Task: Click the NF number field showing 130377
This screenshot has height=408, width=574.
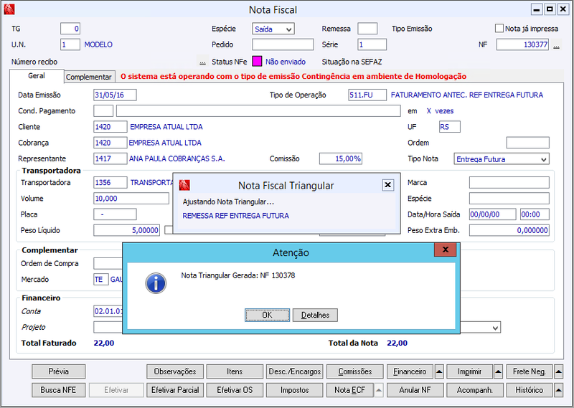Action: coord(522,44)
